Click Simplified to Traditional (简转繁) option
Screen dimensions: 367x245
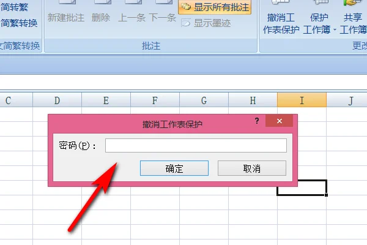15,7
